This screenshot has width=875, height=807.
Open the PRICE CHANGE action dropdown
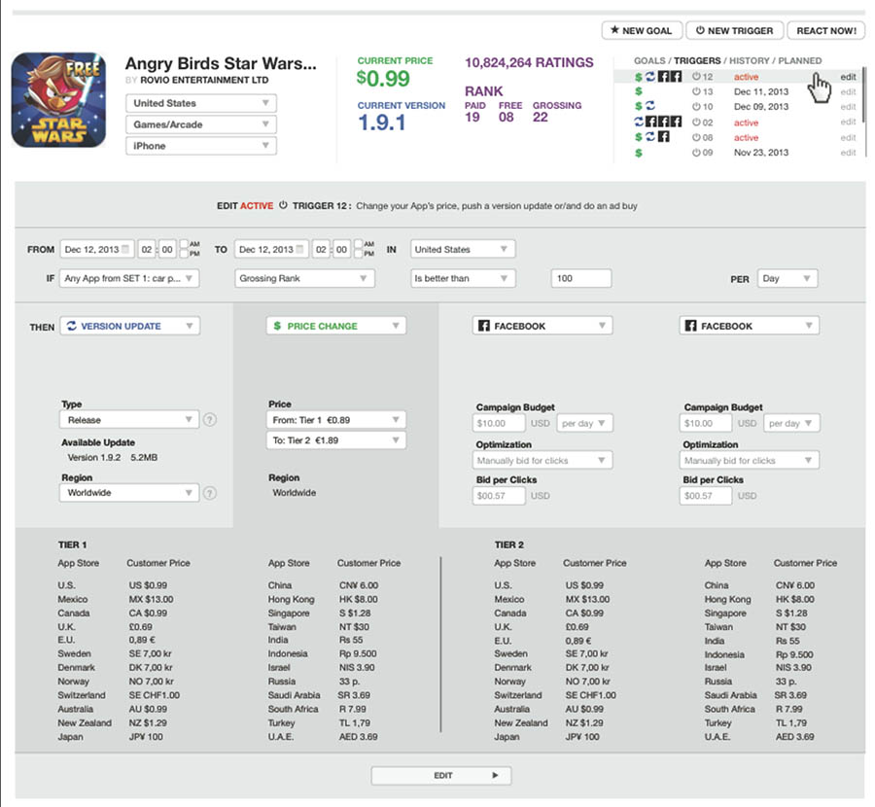pos(336,327)
